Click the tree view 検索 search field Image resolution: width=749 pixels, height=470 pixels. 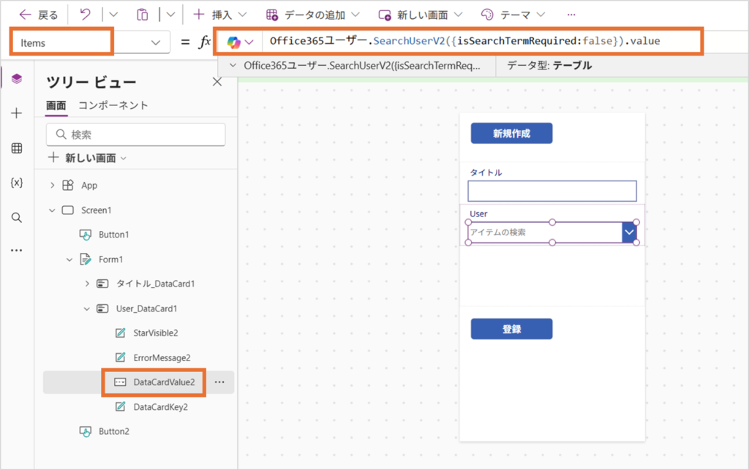coord(136,134)
